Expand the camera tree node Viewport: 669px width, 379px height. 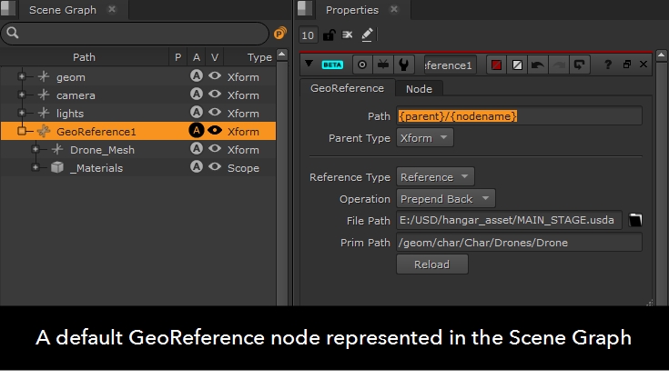(23, 95)
